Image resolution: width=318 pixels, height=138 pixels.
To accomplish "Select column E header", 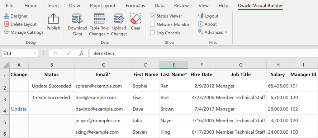I will click(x=174, y=65).
